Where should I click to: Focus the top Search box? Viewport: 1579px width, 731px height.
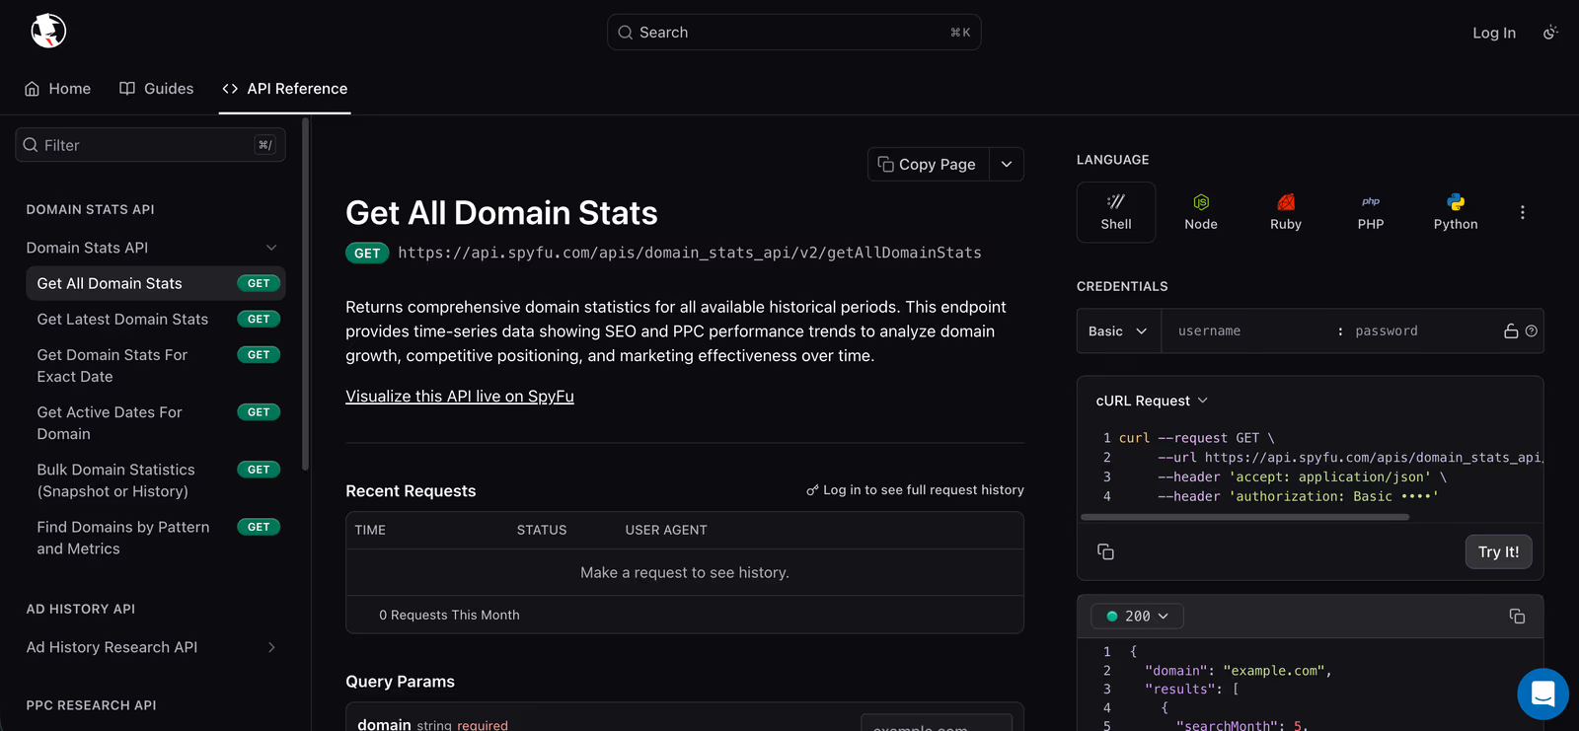pyautogui.click(x=793, y=33)
